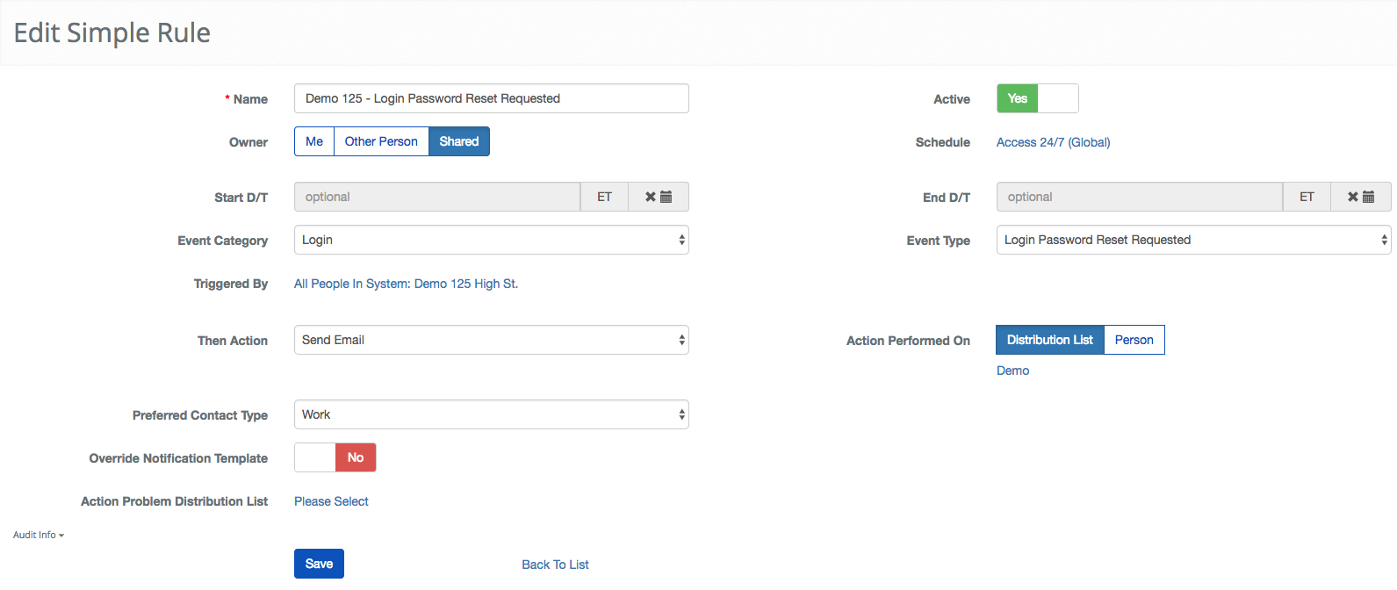
Task: Select Distribution List for Action Performed On
Action: click(1049, 340)
